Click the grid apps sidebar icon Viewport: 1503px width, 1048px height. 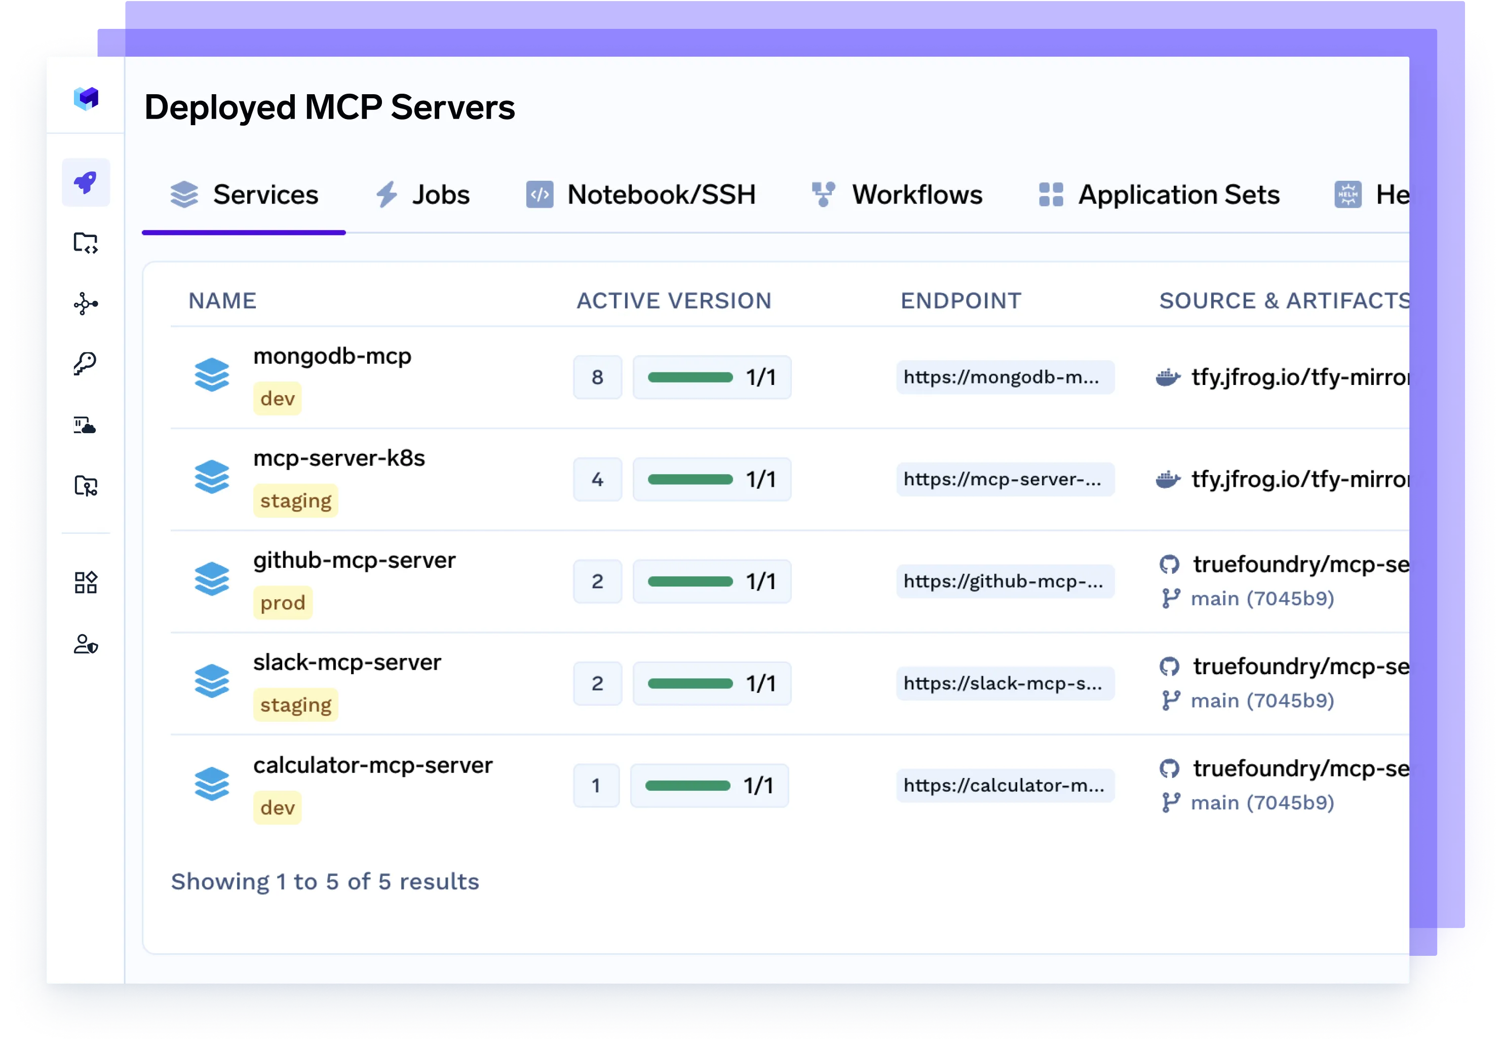point(86,582)
